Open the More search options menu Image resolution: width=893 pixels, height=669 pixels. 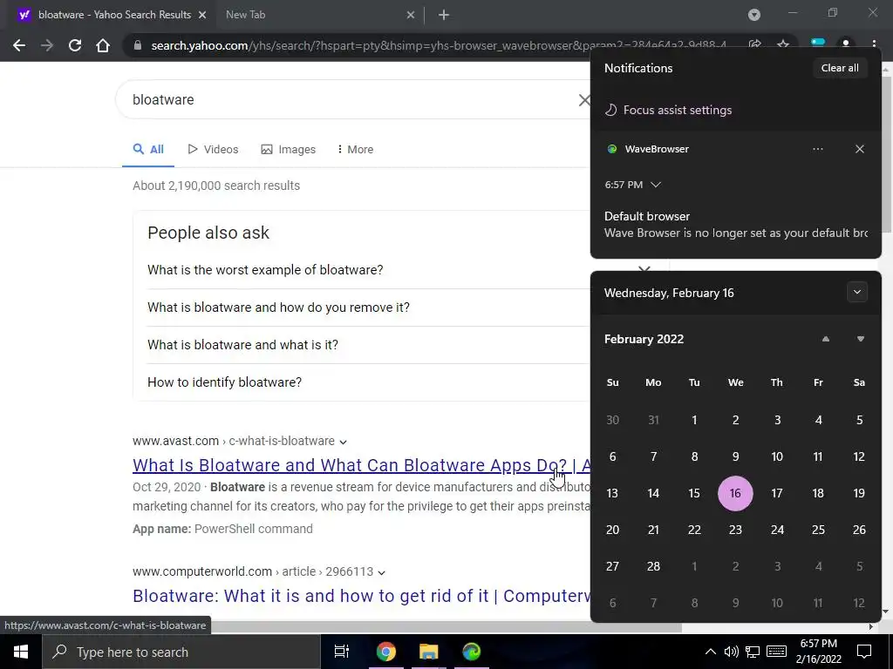coord(355,150)
